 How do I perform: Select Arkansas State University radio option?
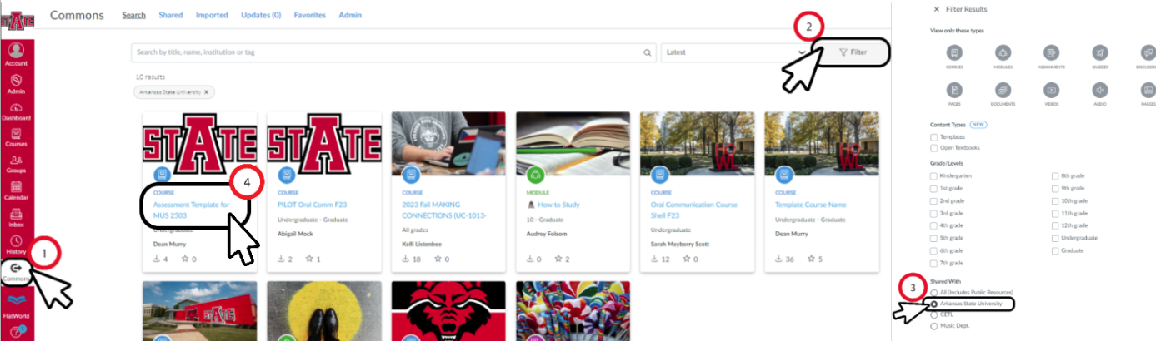point(934,304)
